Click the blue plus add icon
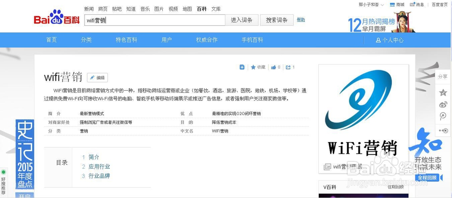Screen dimensions: 452x198 click(242, 67)
